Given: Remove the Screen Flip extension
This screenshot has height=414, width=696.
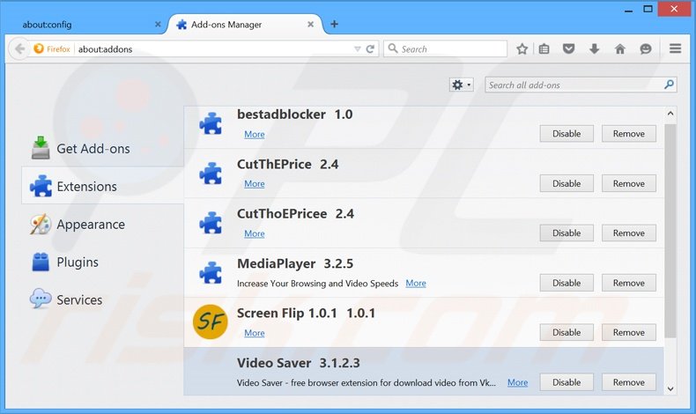Looking at the screenshot, I should [628, 332].
